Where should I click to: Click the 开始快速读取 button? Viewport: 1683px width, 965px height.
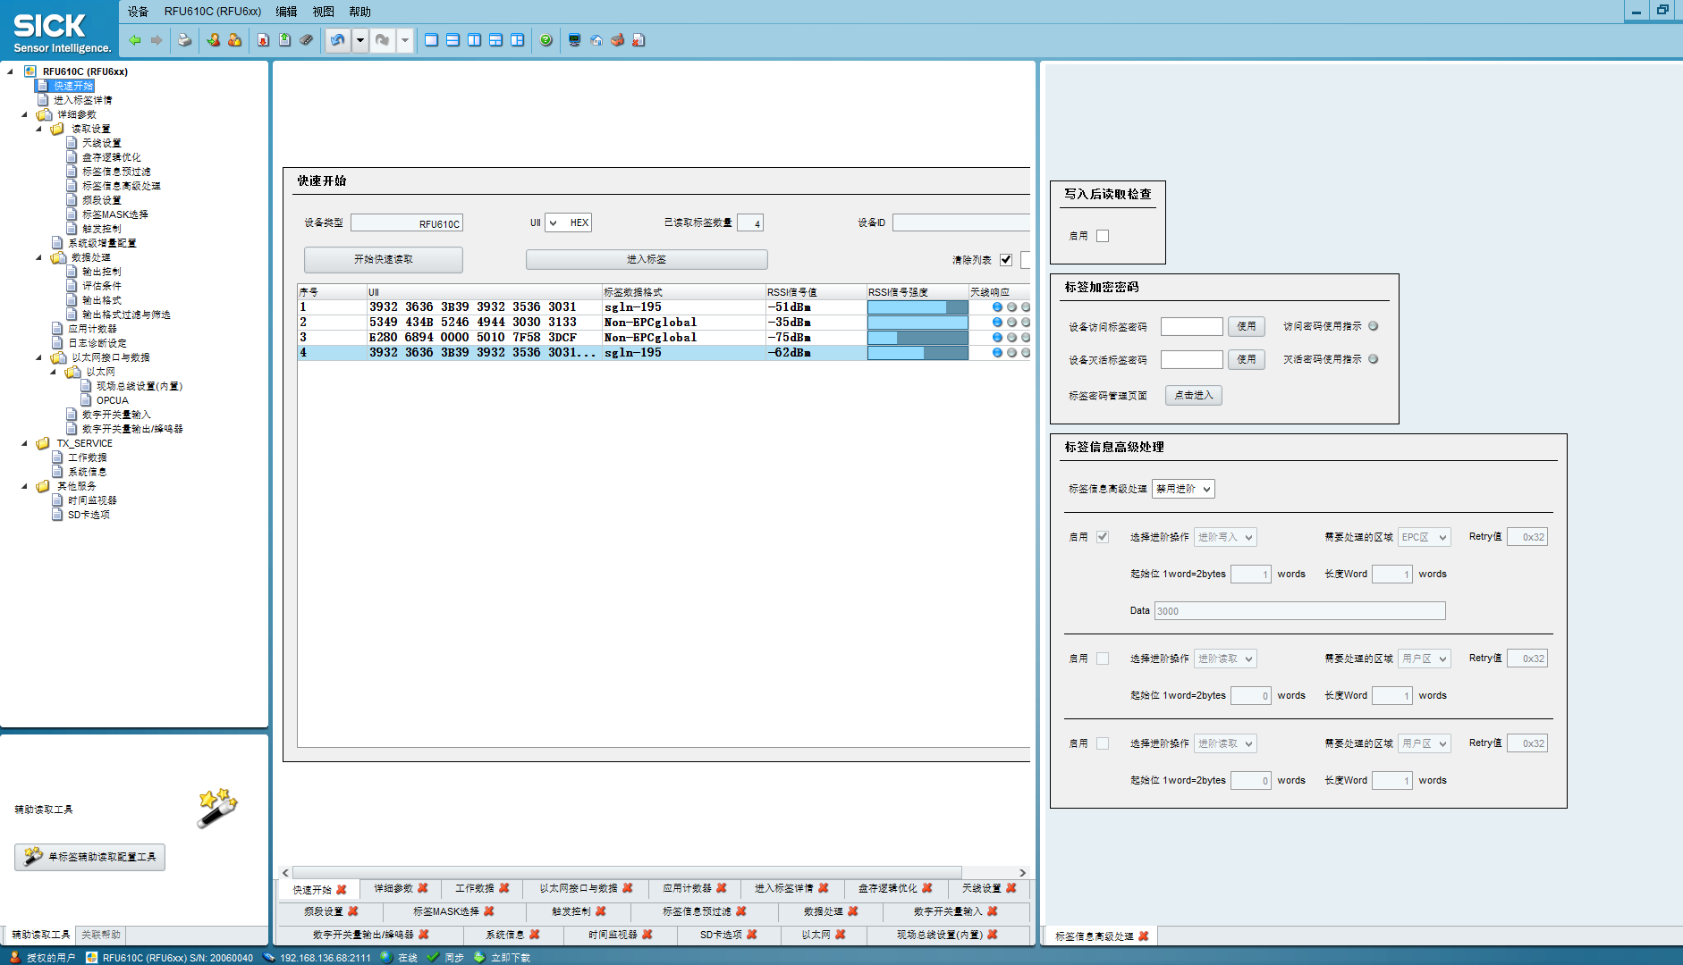[x=384, y=259]
